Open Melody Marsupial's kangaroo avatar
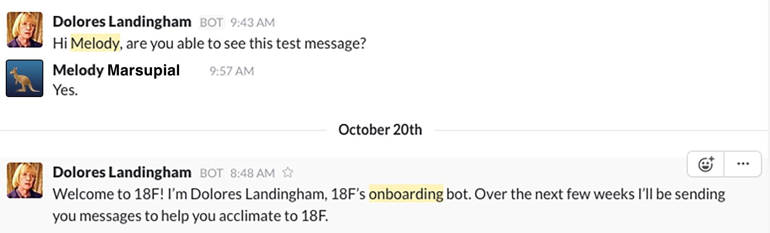The image size is (770, 233). tap(25, 78)
